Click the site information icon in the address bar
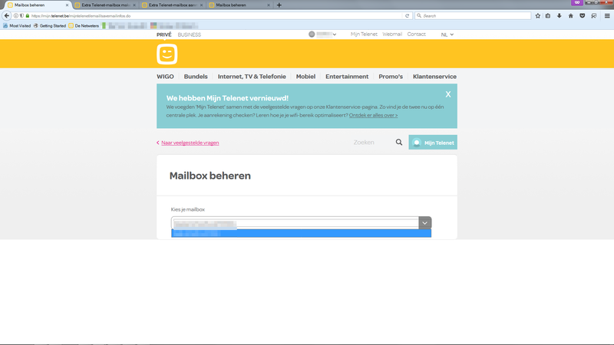Viewport: 614px width, 345px height. [15, 16]
